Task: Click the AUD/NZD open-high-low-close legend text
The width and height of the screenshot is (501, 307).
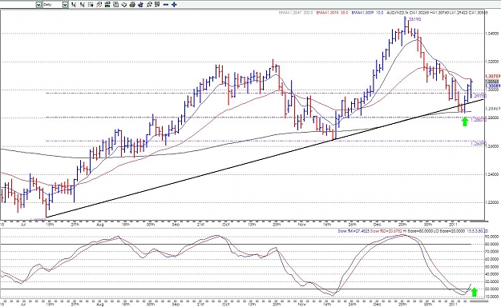Action: click(437, 13)
